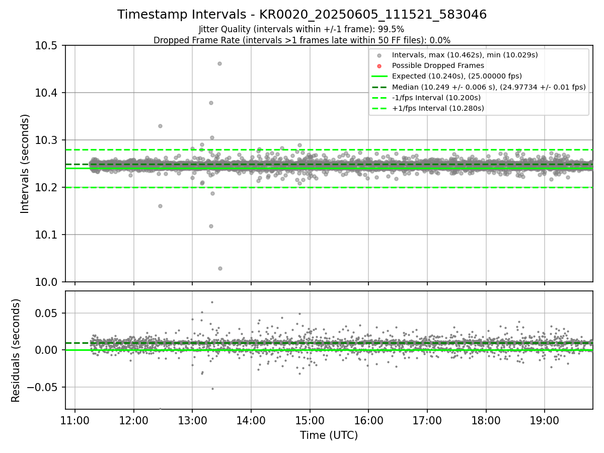The width and height of the screenshot is (604, 453).
Task: Click legend entry Expected (10.240s)
Action: click(x=457, y=76)
